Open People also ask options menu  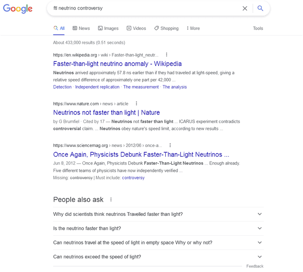pyautogui.click(x=111, y=200)
